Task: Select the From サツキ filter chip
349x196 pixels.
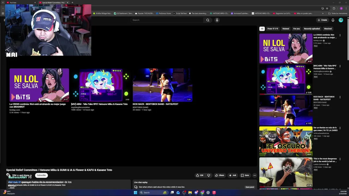Action: [273, 29]
